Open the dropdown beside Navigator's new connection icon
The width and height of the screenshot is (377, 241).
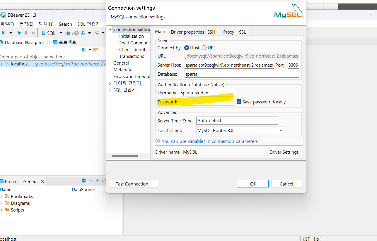tap(90, 50)
